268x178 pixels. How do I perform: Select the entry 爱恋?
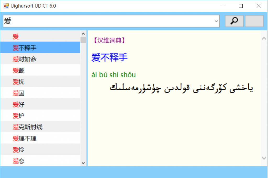pos(40,160)
